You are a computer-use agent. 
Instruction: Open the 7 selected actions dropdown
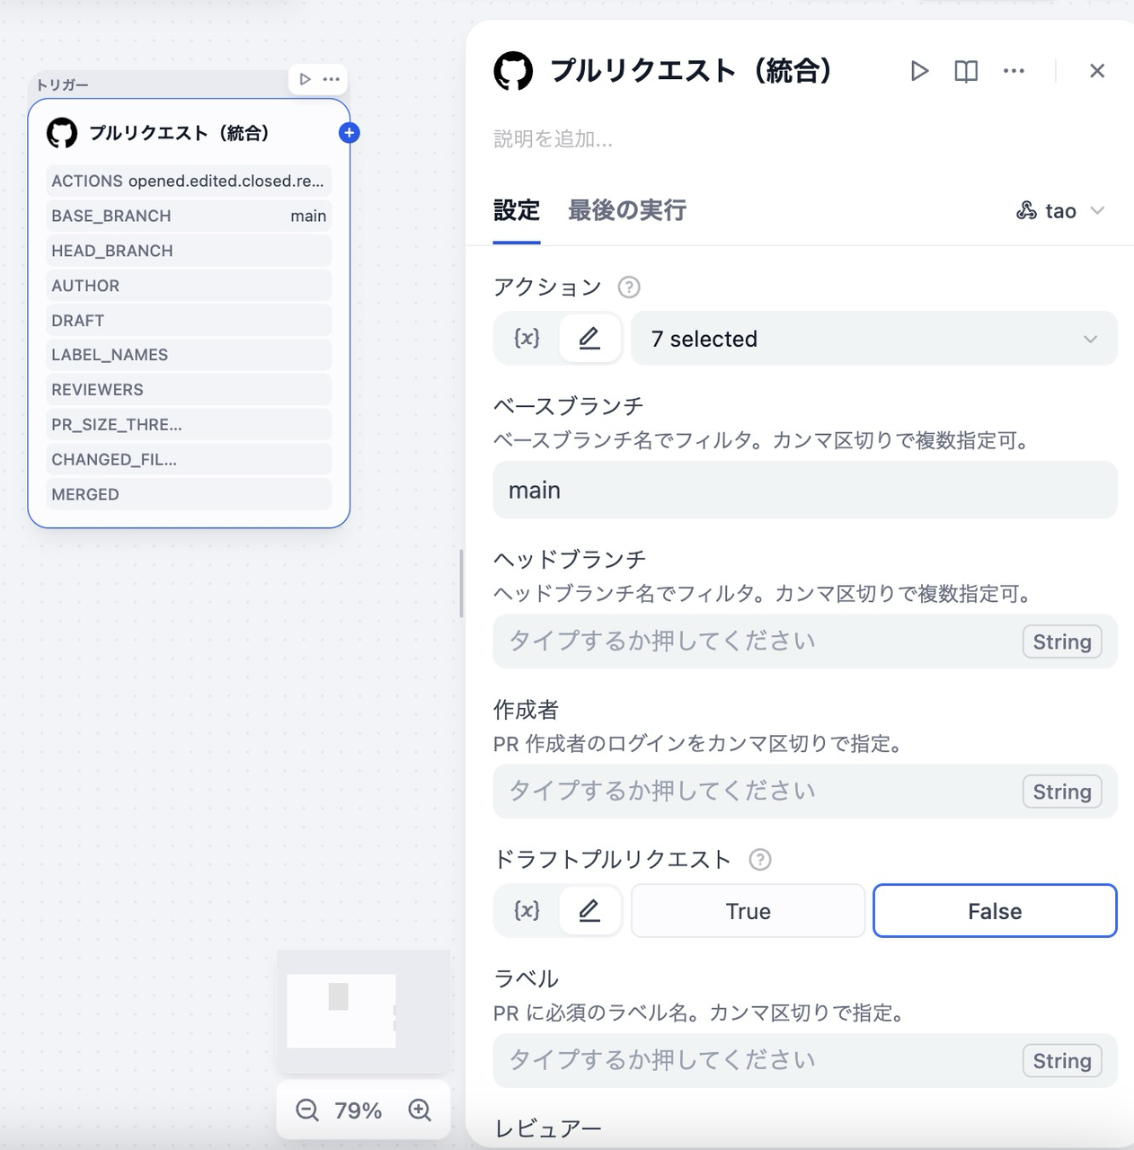[x=874, y=339]
